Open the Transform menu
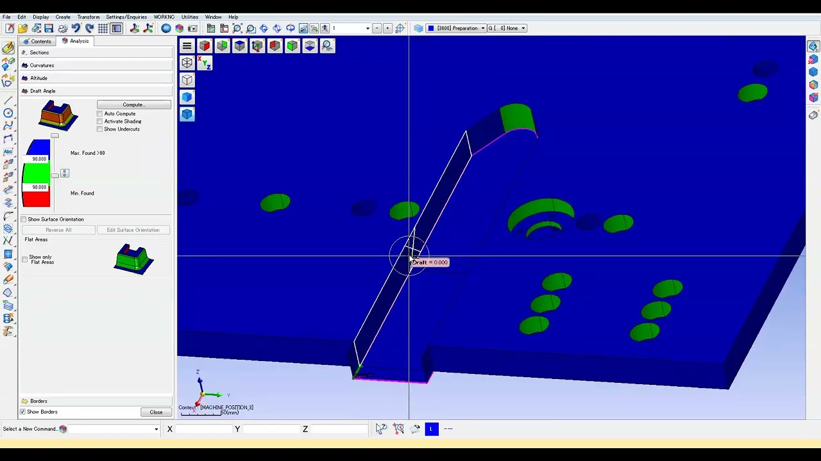821x461 pixels. [x=89, y=17]
